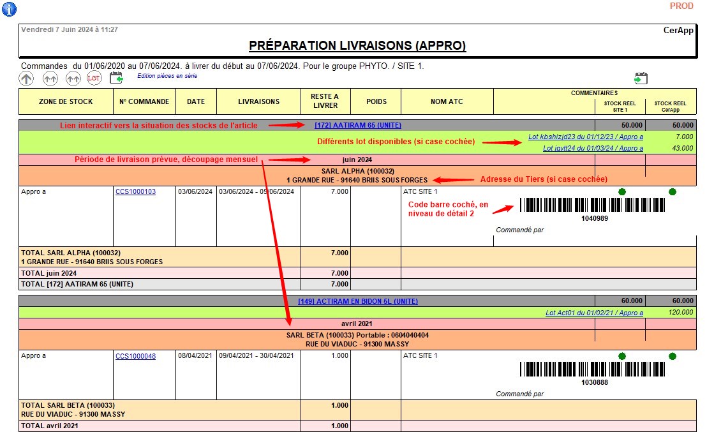The height and width of the screenshot is (432, 714).
Task: Click Site 1 green stock dot for CCS1000103
Action: click(x=622, y=191)
